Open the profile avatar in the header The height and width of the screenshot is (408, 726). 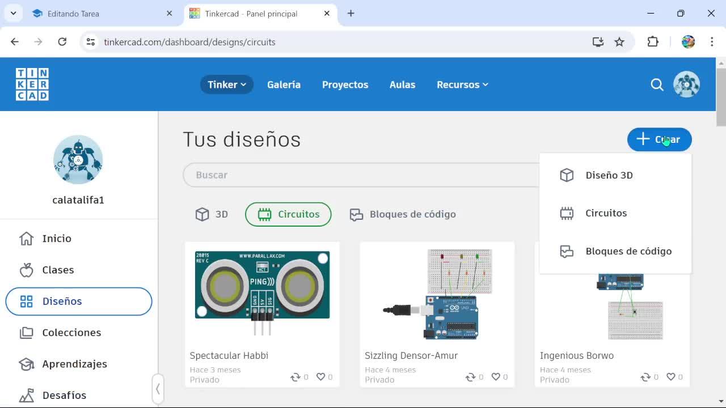686,84
